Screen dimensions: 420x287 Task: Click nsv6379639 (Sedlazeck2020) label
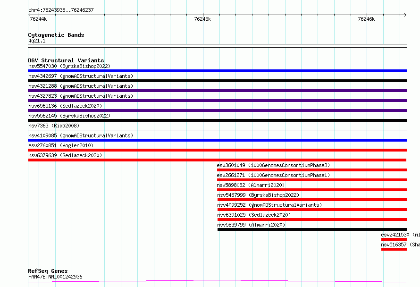click(x=65, y=155)
